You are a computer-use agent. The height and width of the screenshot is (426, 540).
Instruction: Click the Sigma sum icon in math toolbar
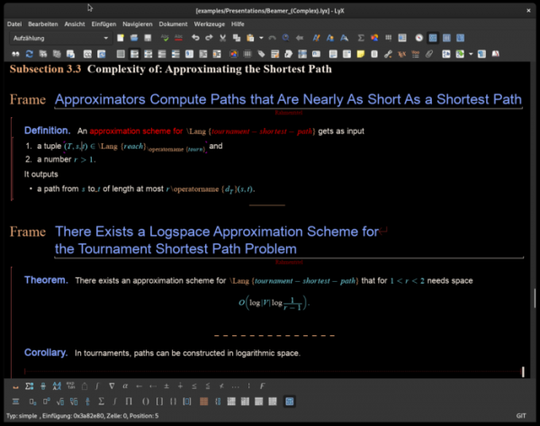(x=101, y=401)
